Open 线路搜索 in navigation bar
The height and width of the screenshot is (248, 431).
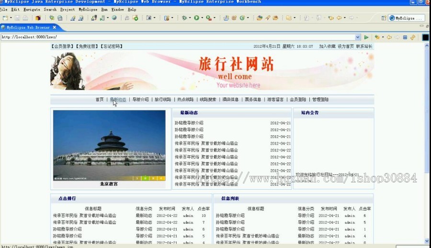point(208,99)
